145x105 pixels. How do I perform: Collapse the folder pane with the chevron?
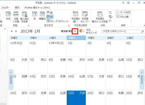click(5, 29)
